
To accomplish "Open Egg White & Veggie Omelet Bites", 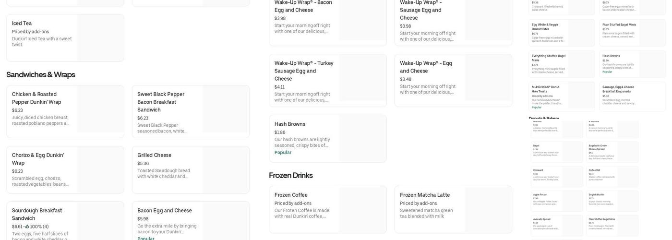I will point(561,33).
